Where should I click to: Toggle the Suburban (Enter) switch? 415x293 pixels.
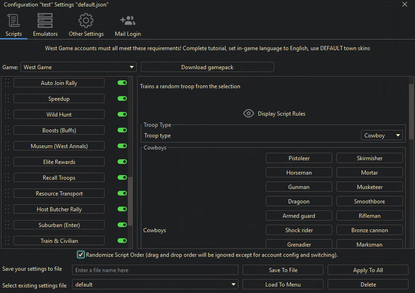point(122,225)
